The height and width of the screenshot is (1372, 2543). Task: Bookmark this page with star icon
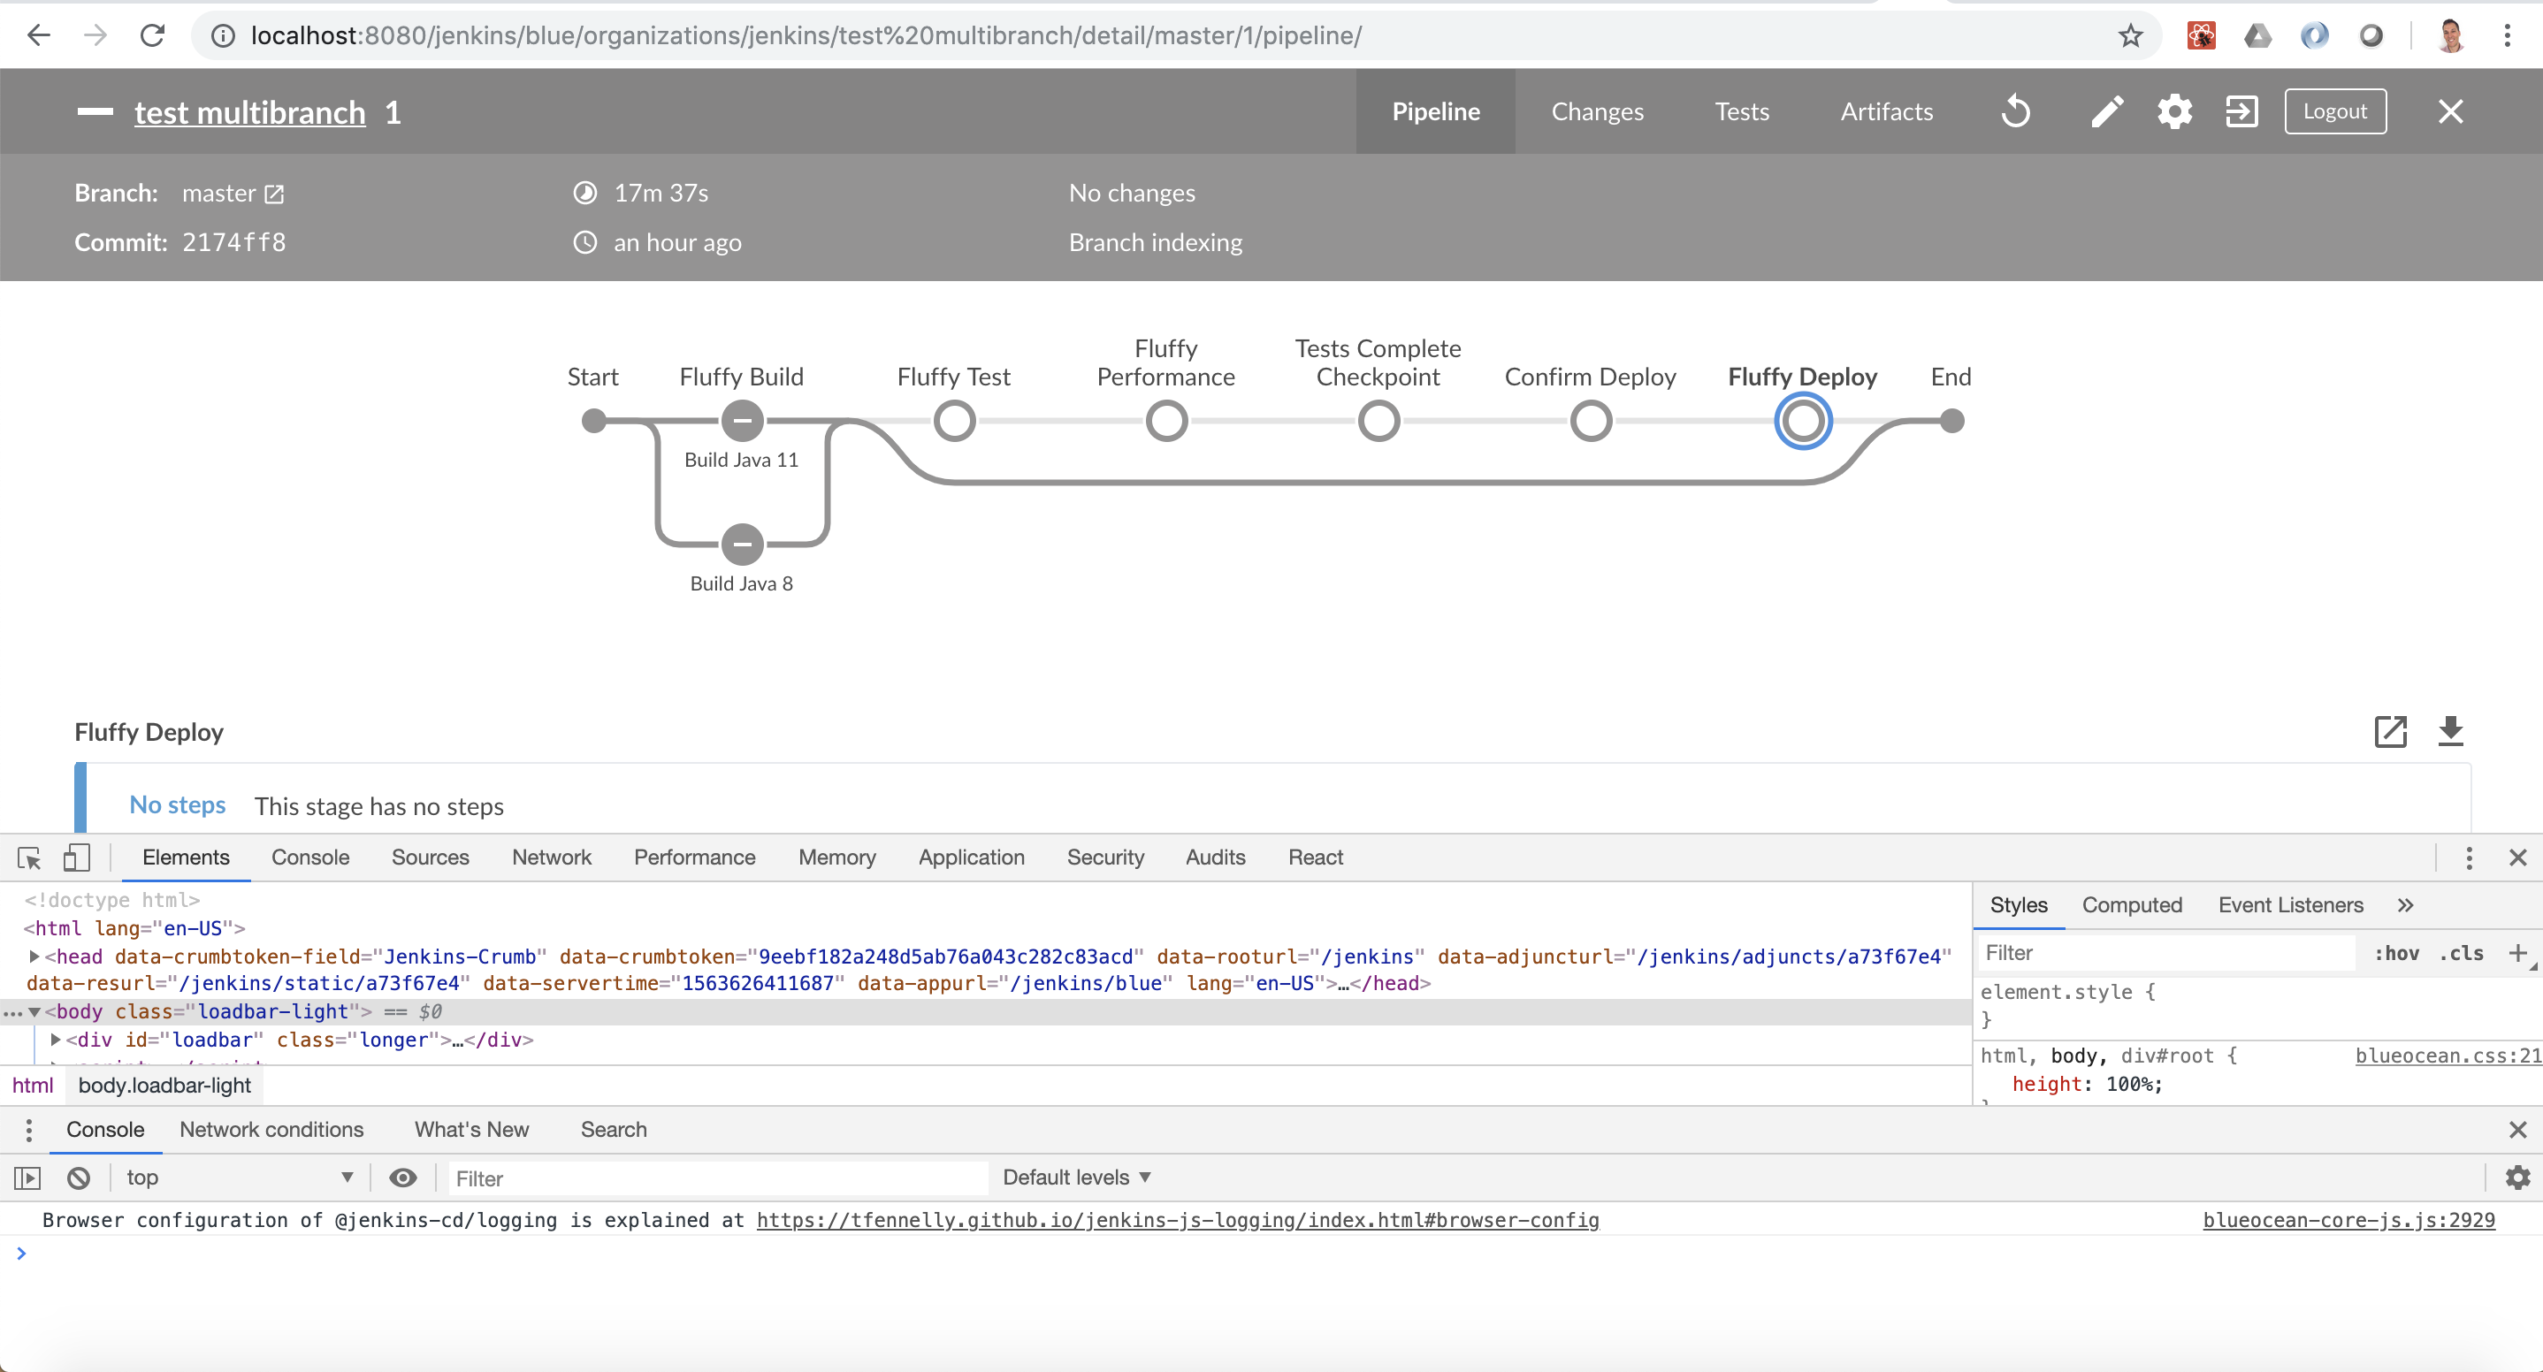click(x=2130, y=36)
